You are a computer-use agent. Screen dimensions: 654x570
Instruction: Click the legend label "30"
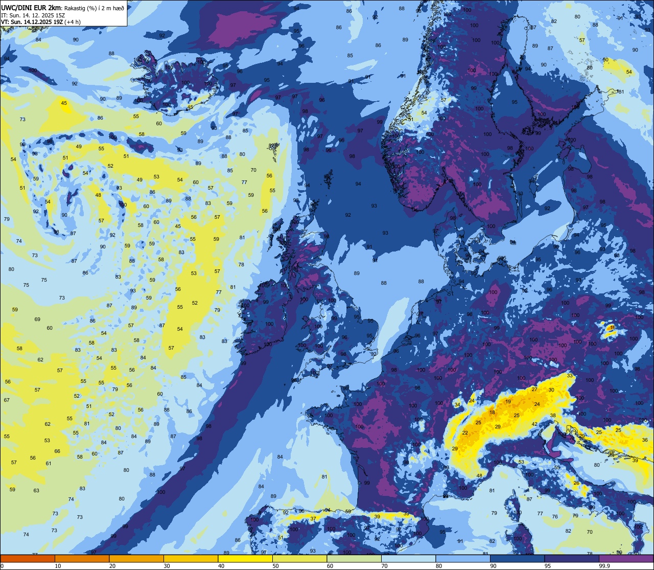pos(167,566)
